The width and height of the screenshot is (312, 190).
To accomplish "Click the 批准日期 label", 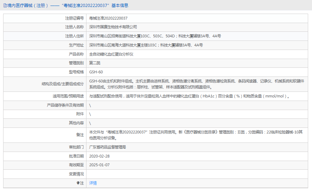I will click(76, 156).
